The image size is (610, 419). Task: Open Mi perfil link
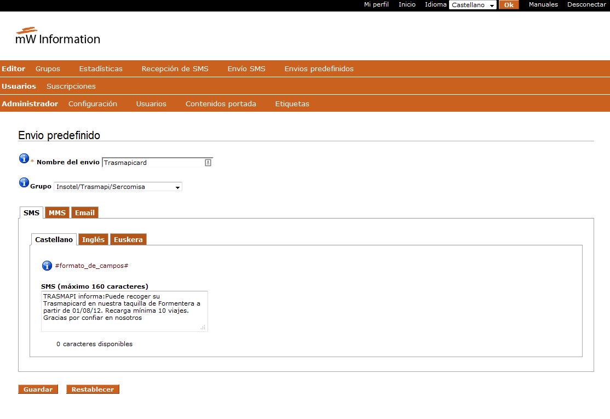click(376, 5)
